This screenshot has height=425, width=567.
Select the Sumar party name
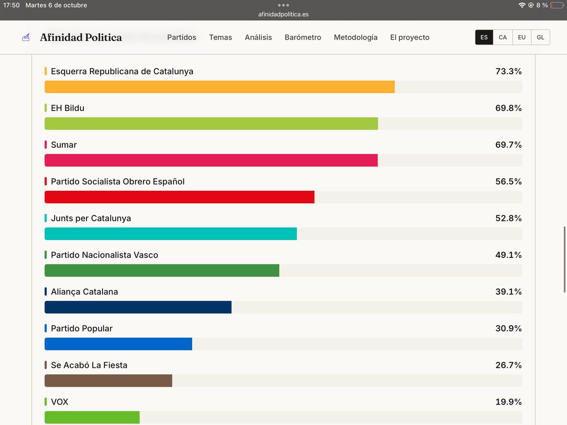point(64,145)
